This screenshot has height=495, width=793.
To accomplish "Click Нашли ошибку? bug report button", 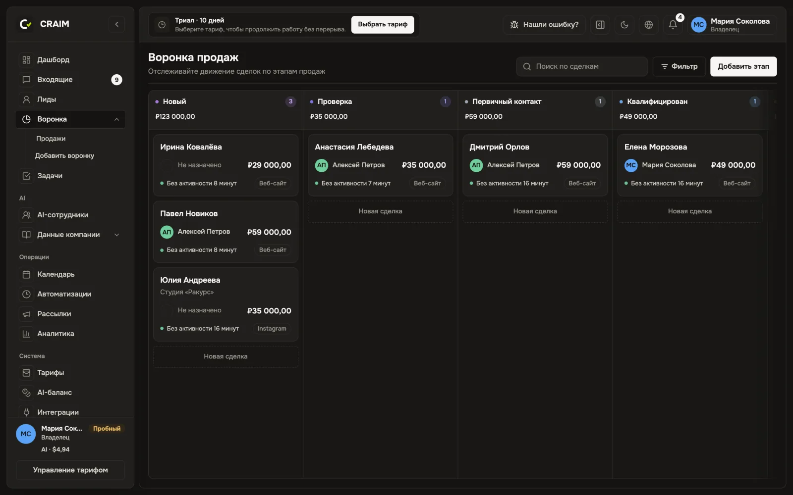I will 544,25.
